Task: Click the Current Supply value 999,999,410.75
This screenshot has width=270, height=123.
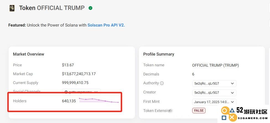Action: tap(75, 83)
